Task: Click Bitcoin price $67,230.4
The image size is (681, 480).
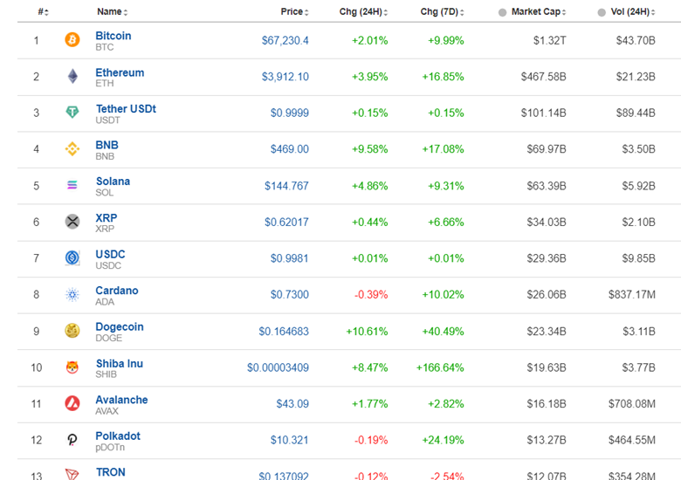Action: (x=285, y=40)
